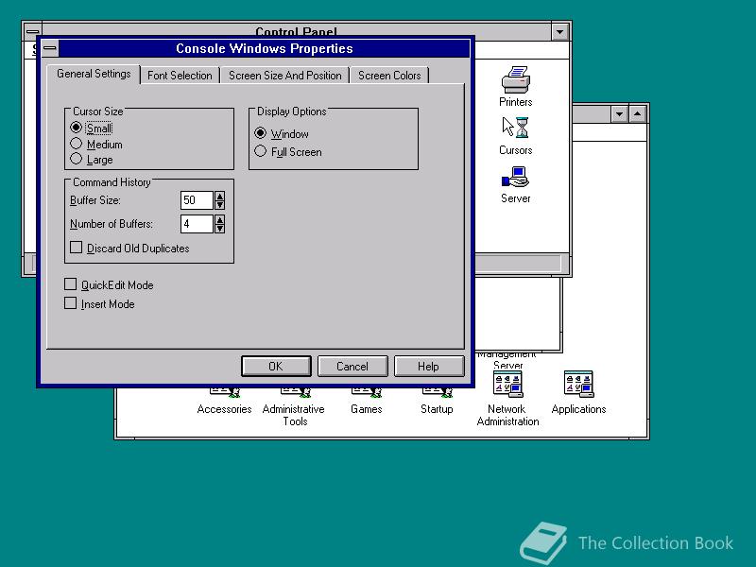
Task: Click the OK button
Action: pos(276,367)
